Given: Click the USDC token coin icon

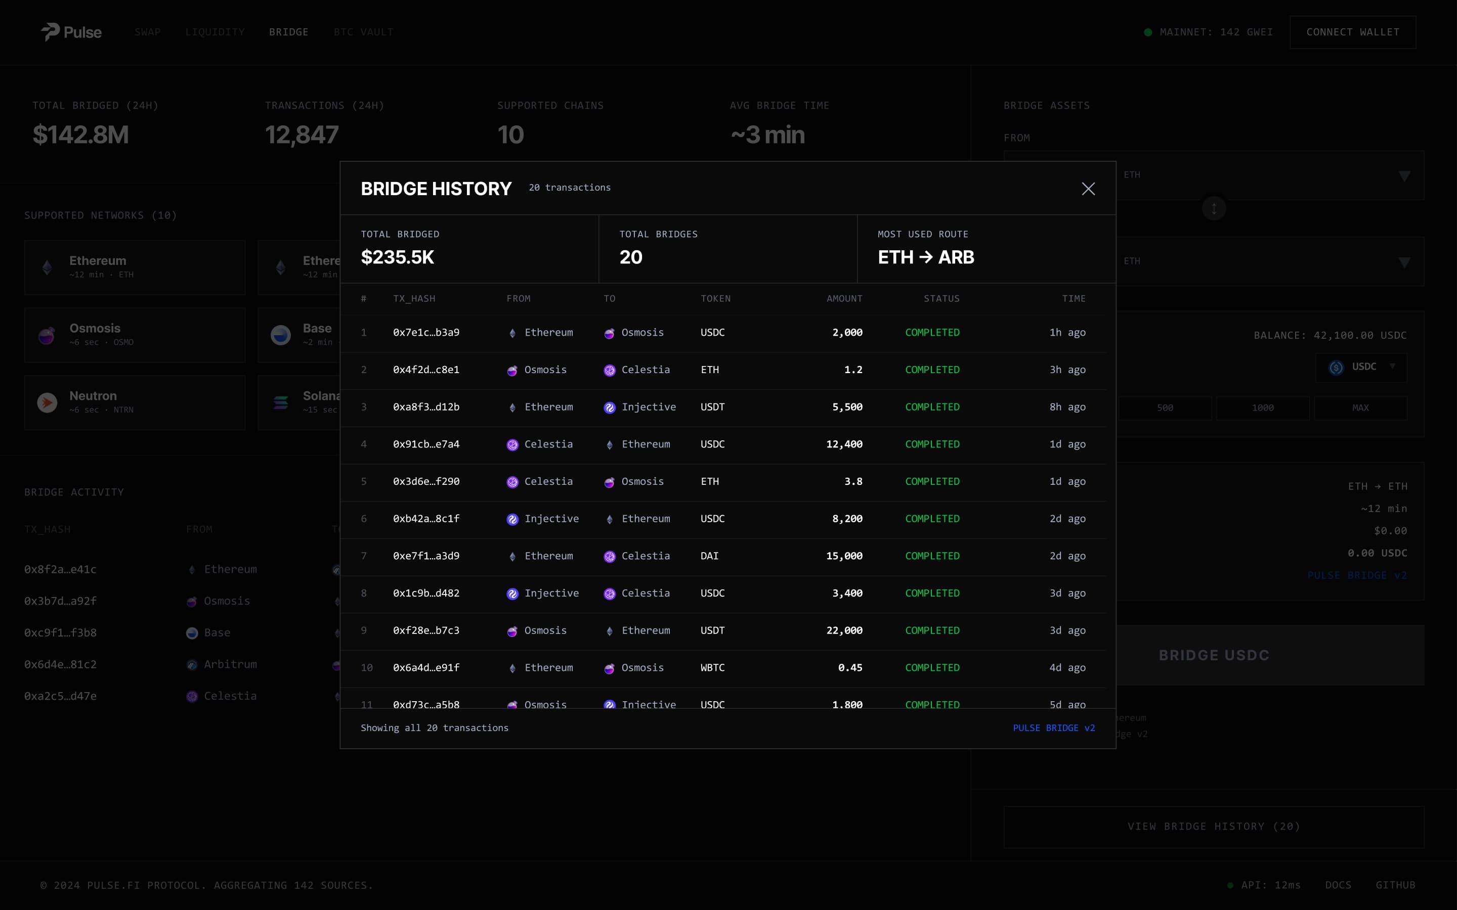Looking at the screenshot, I should click(1336, 367).
